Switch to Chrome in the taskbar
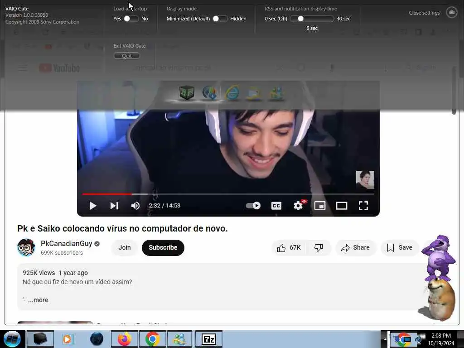 152,339
